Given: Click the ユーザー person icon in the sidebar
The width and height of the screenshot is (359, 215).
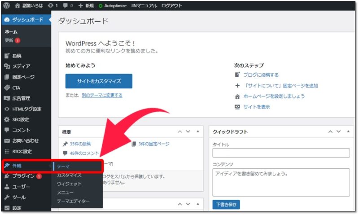Looking at the screenshot, I should pos(7,187).
